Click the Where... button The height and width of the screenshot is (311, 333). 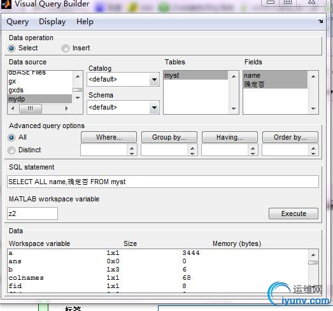[109, 137]
